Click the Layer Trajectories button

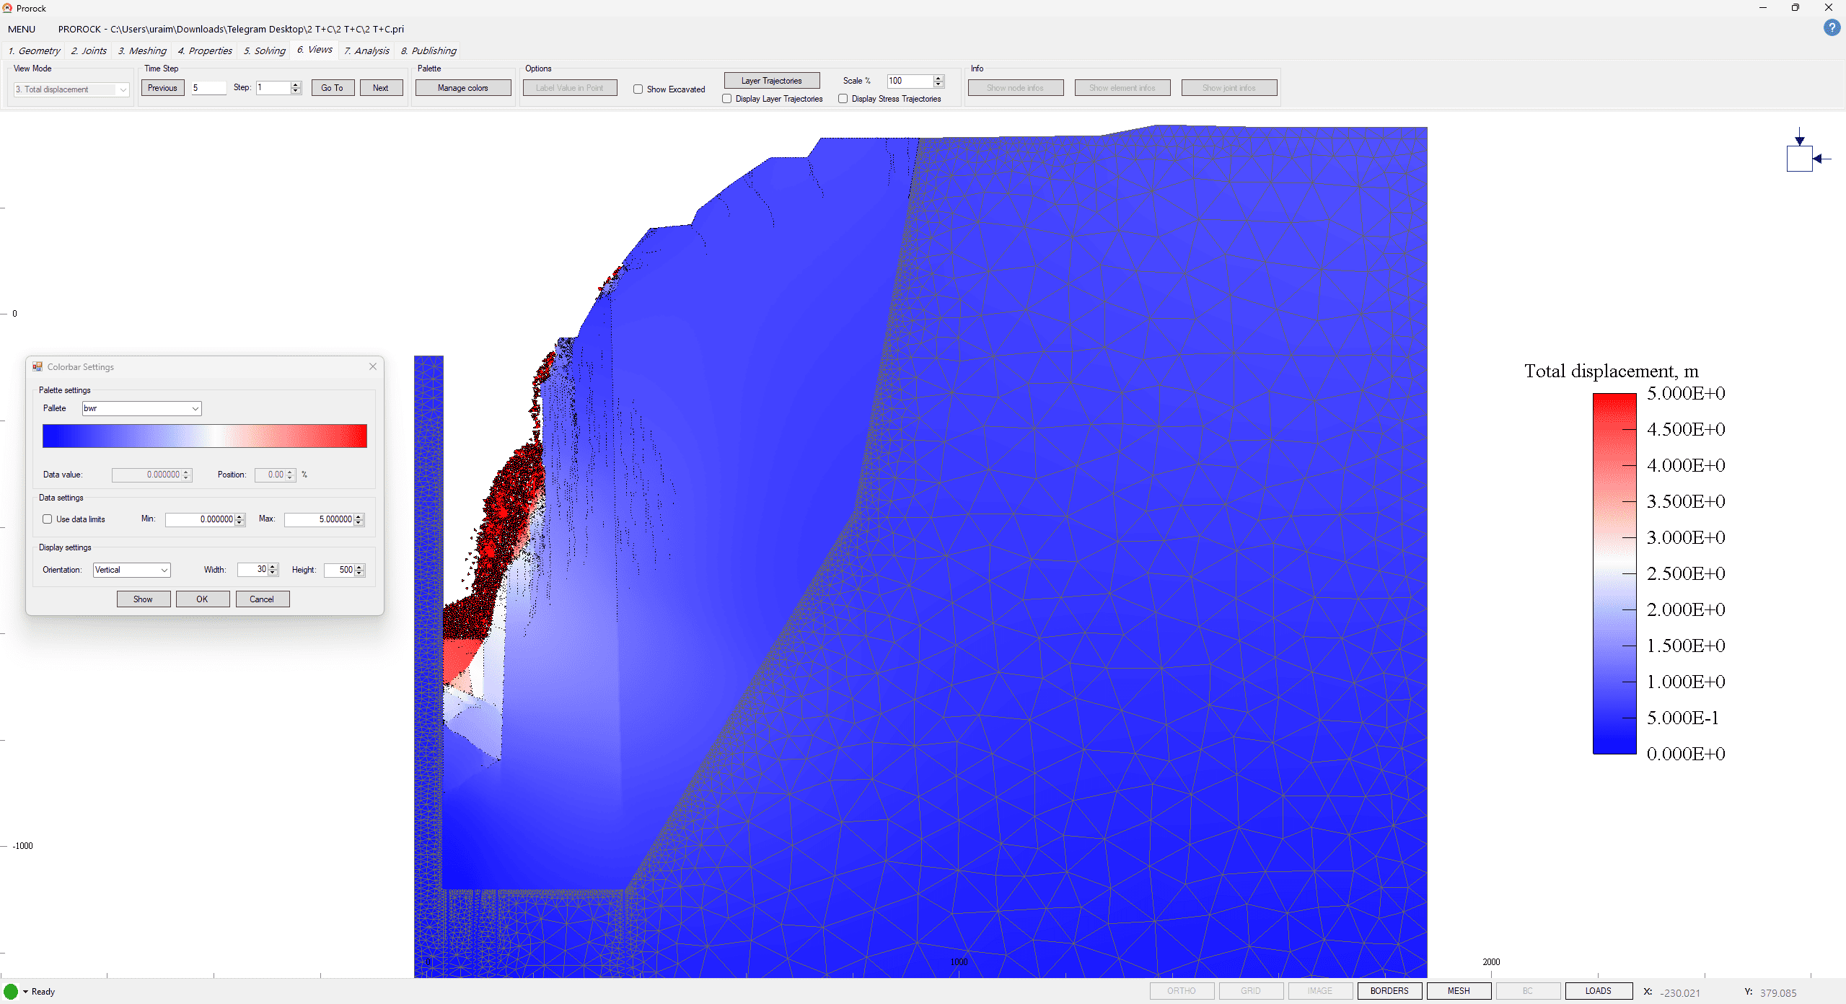pyautogui.click(x=771, y=81)
